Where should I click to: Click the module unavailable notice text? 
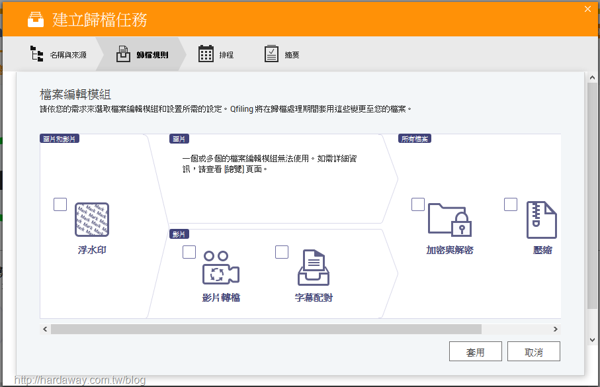coord(269,164)
